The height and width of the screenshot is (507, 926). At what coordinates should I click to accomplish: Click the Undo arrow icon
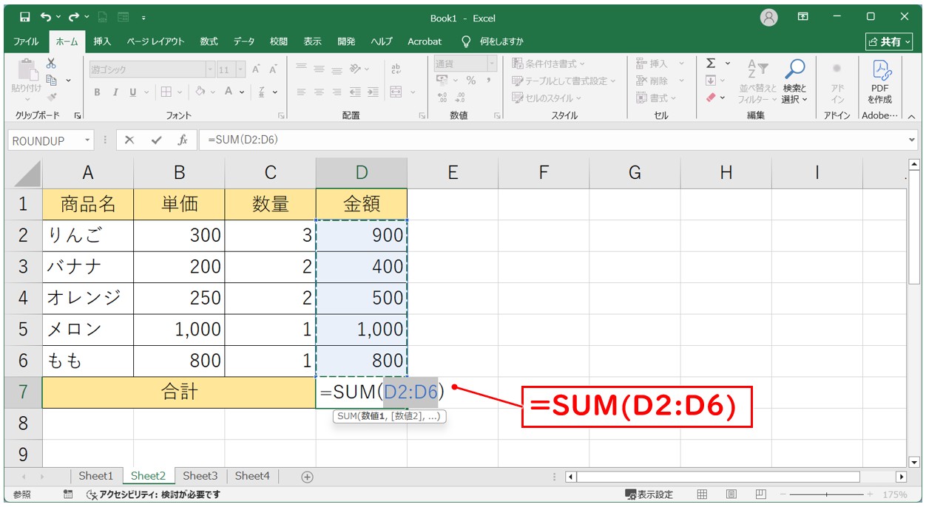(x=46, y=17)
